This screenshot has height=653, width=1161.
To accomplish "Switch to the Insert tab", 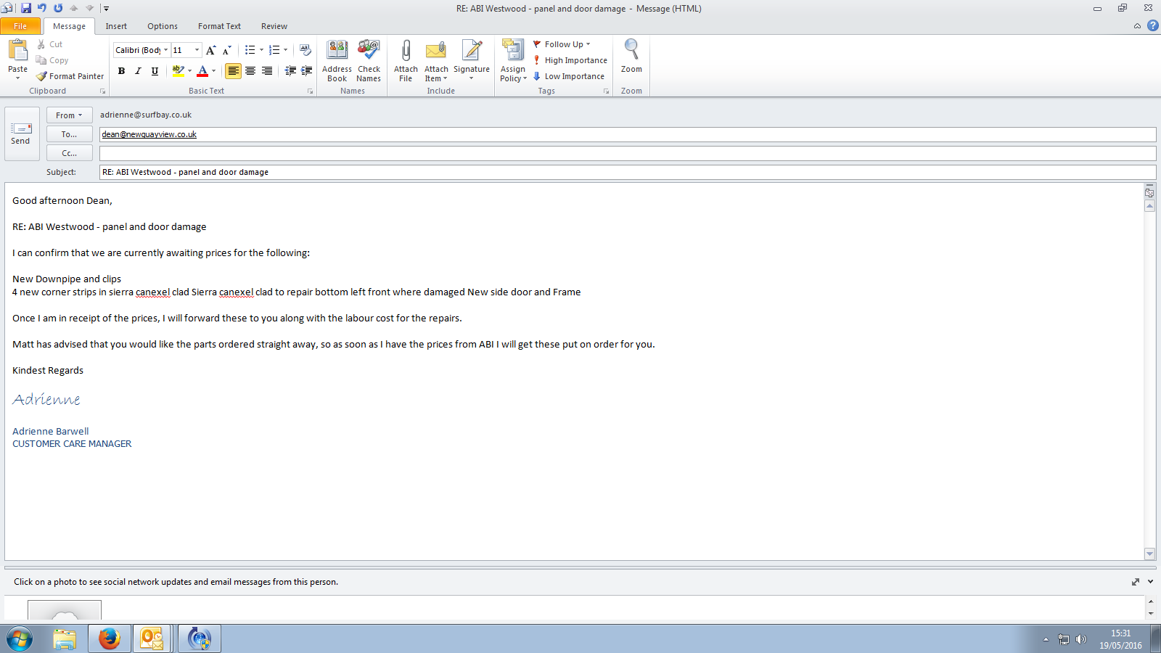I will point(116,26).
